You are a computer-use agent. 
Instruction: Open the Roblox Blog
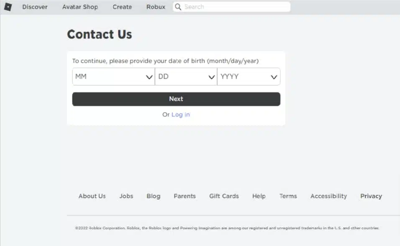click(x=153, y=196)
